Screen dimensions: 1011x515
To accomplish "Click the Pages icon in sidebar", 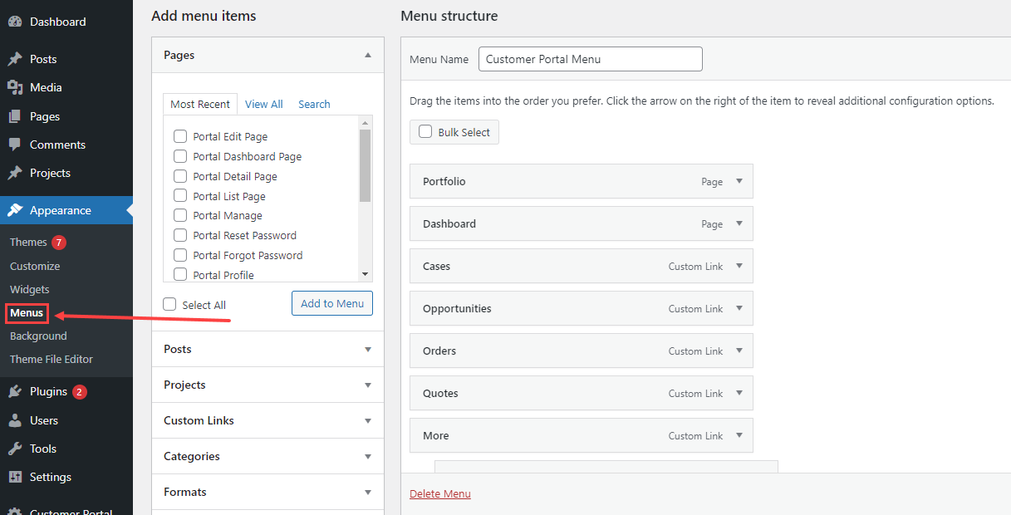I will click(15, 116).
